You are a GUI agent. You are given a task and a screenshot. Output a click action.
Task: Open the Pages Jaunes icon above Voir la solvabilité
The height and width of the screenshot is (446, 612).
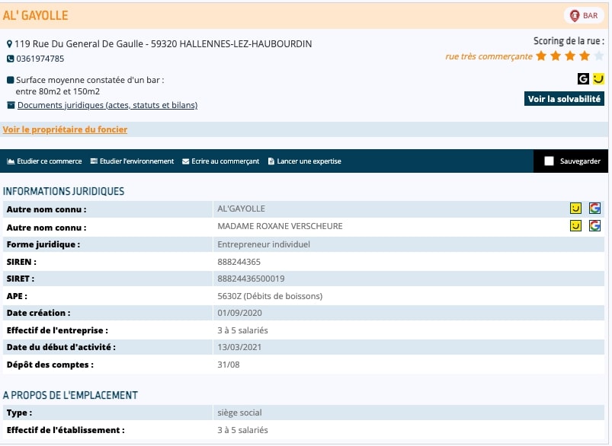[x=598, y=78]
